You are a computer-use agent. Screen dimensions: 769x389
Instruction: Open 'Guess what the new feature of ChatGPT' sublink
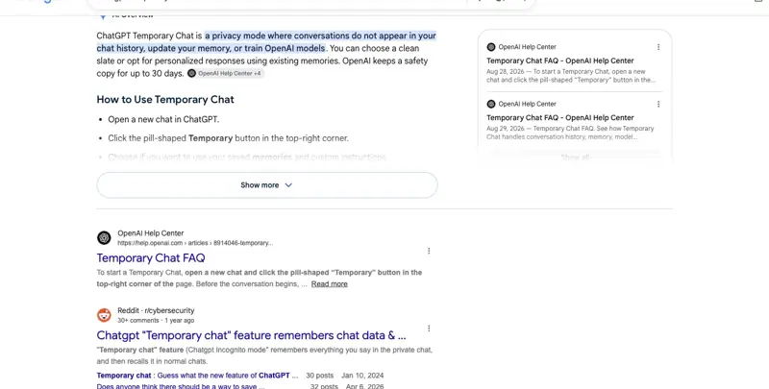tap(197, 376)
